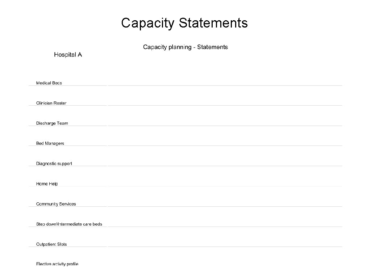Click the Step down\Intermediate care beds label
Screen dimensions: 371x278
click(69, 224)
